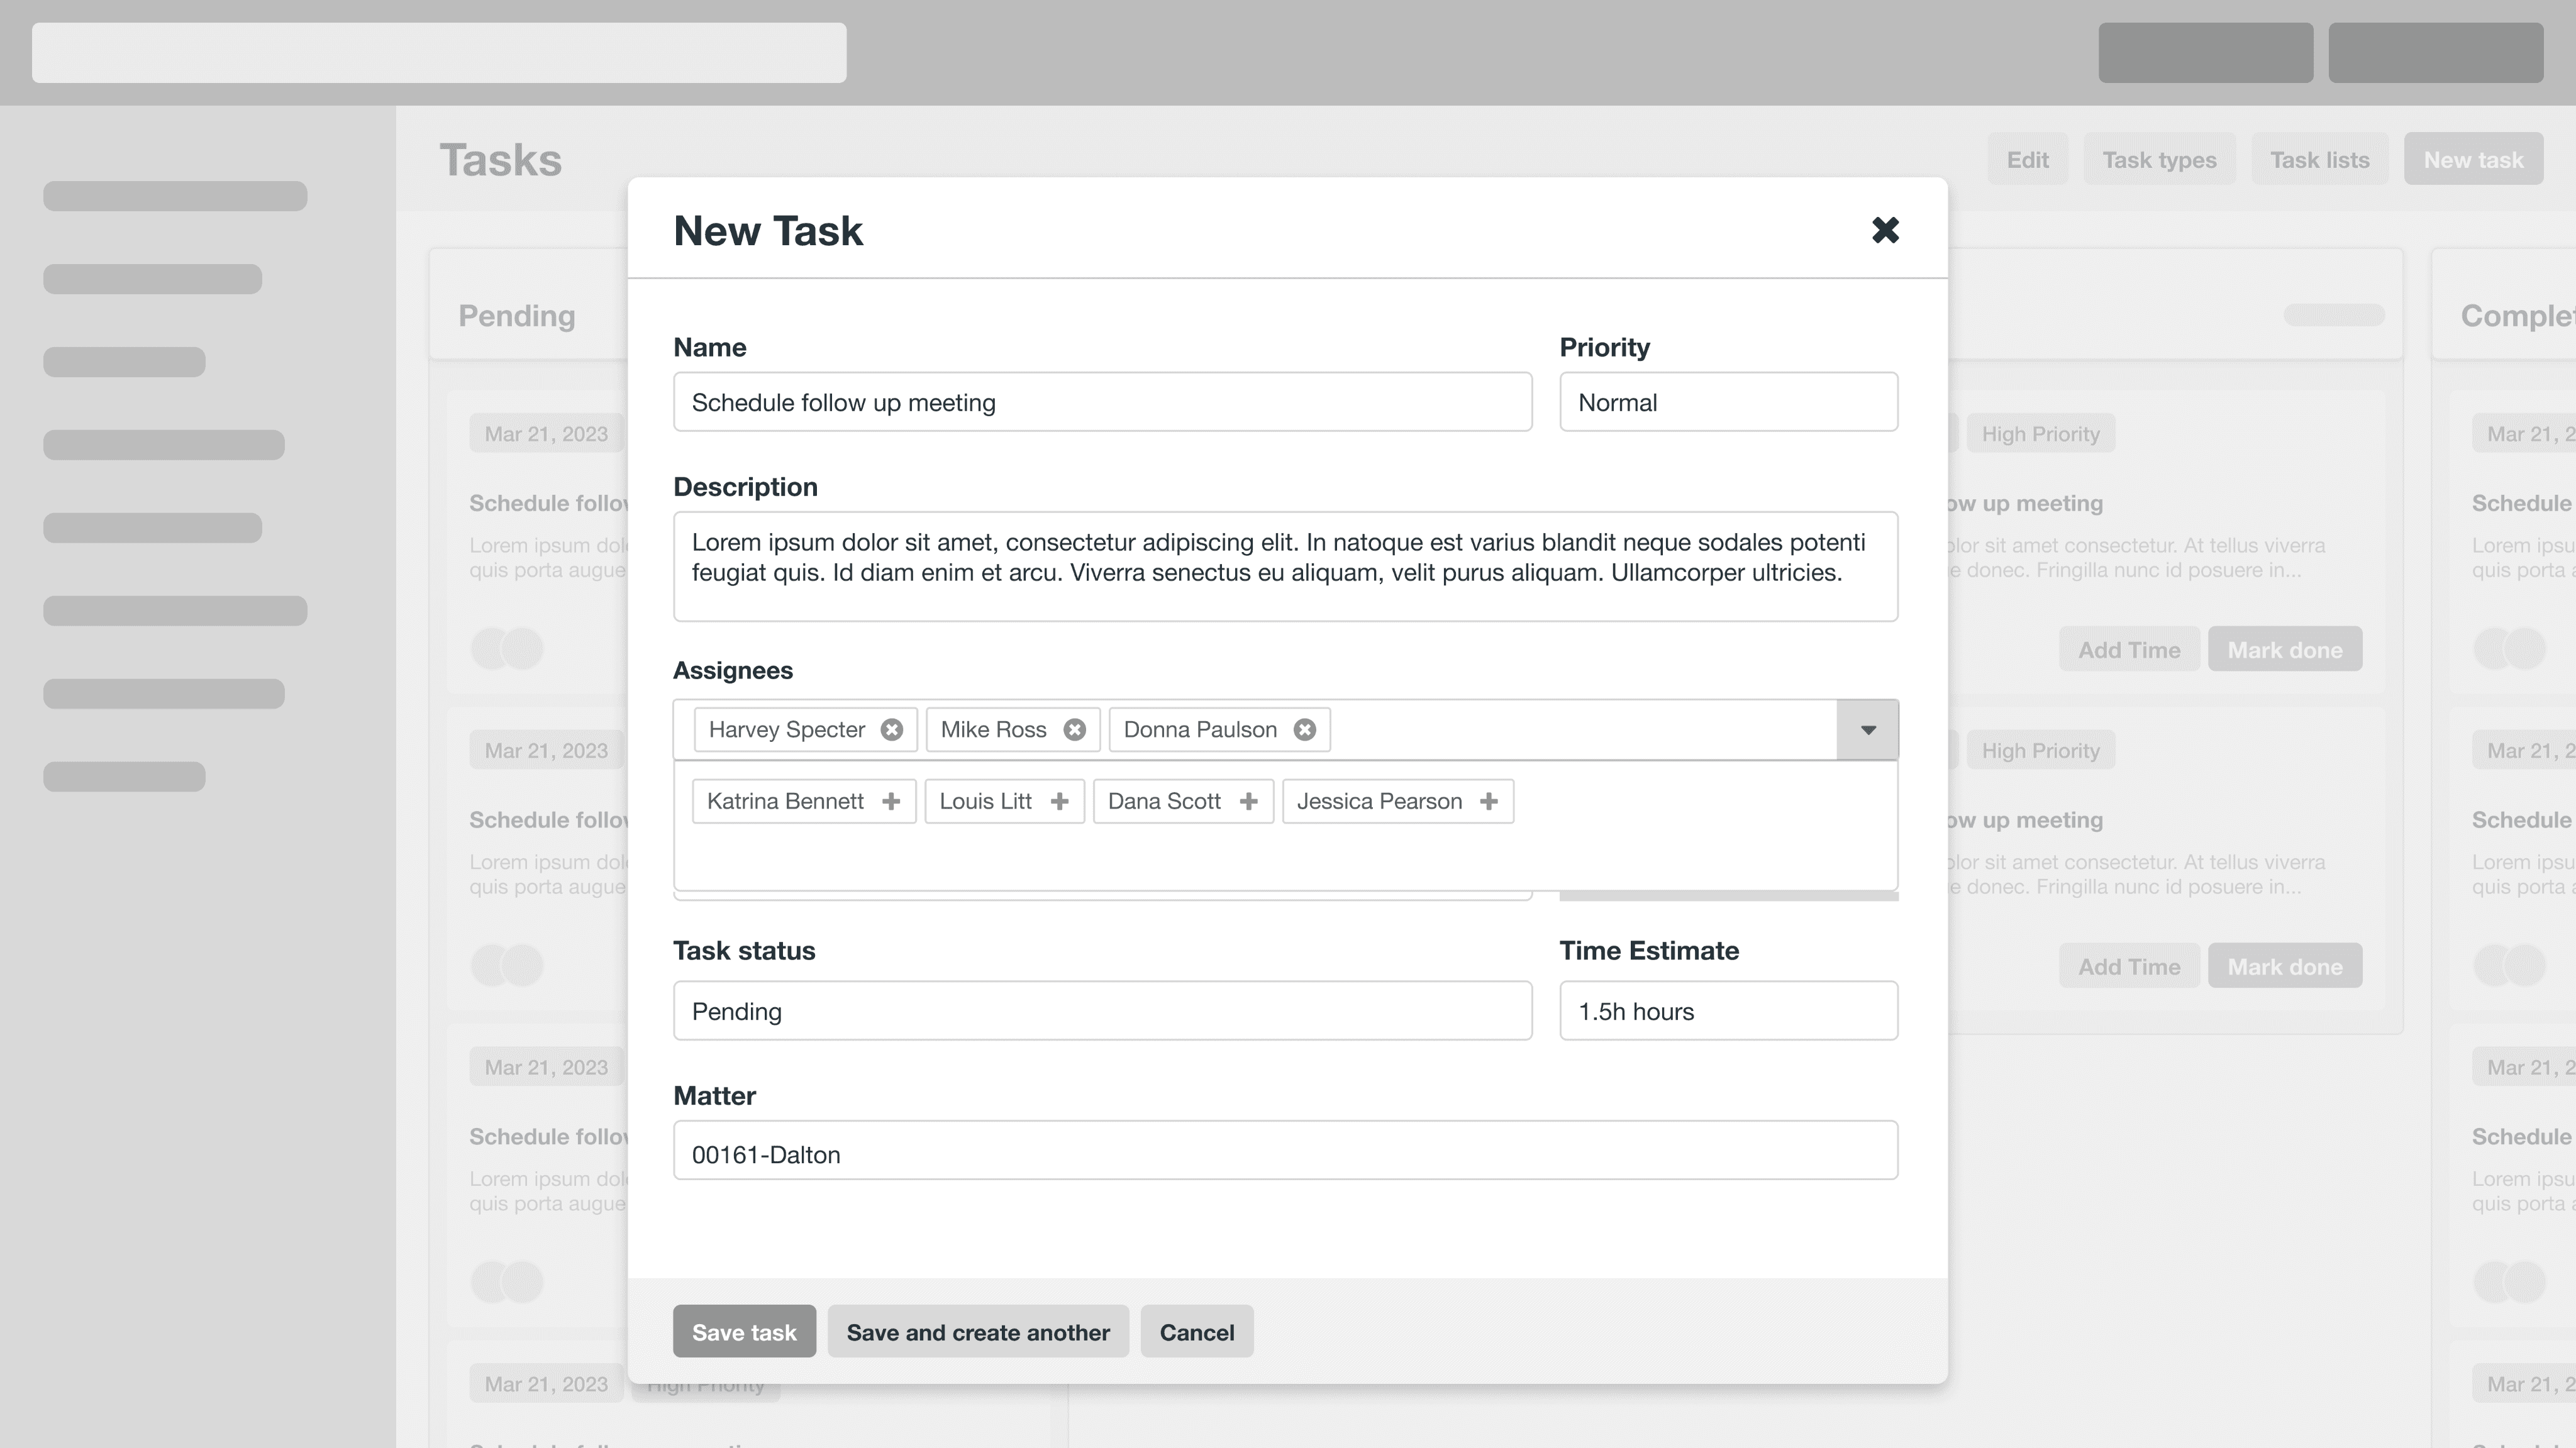Collapse the Assignees dropdown arrow
The image size is (2576, 1448).
click(1867, 730)
